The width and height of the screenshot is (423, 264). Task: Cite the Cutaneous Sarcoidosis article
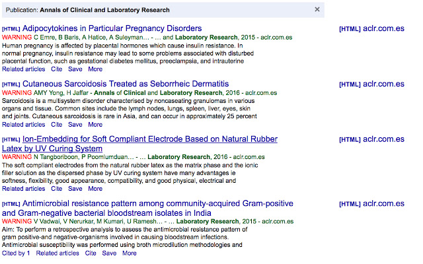pyautogui.click(x=56, y=124)
